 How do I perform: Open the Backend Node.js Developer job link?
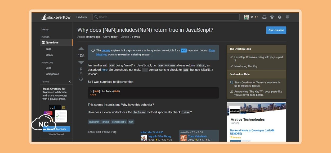tap(252, 132)
